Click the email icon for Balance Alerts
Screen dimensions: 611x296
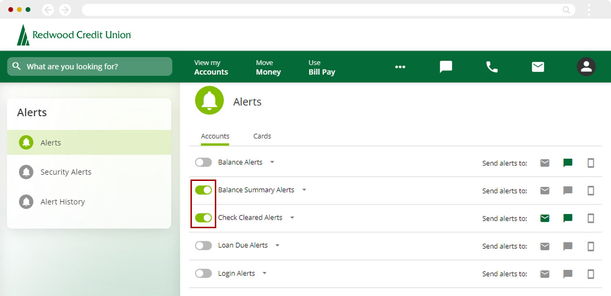[x=545, y=163]
